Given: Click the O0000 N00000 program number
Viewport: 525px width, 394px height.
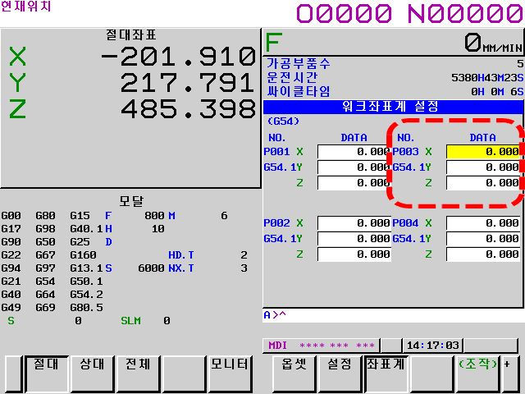Looking at the screenshot, I should (409, 13).
